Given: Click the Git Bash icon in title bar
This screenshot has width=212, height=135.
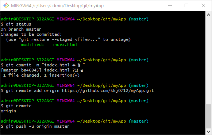Looking at the screenshot, I should coord(6,5).
